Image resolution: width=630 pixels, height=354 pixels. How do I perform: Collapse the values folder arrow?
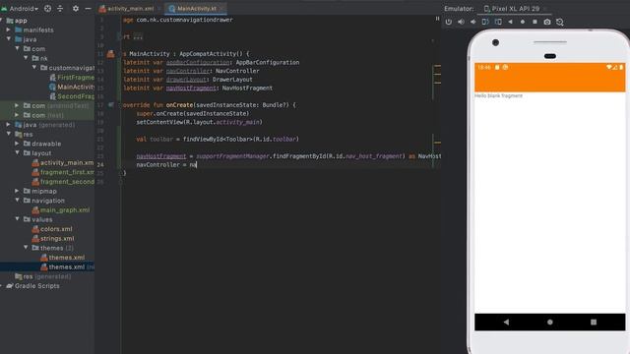[17, 219]
